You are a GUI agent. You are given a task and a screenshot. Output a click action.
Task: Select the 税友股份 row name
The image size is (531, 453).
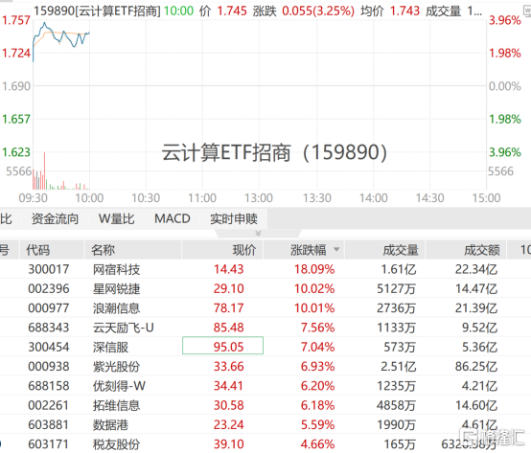coord(117,444)
